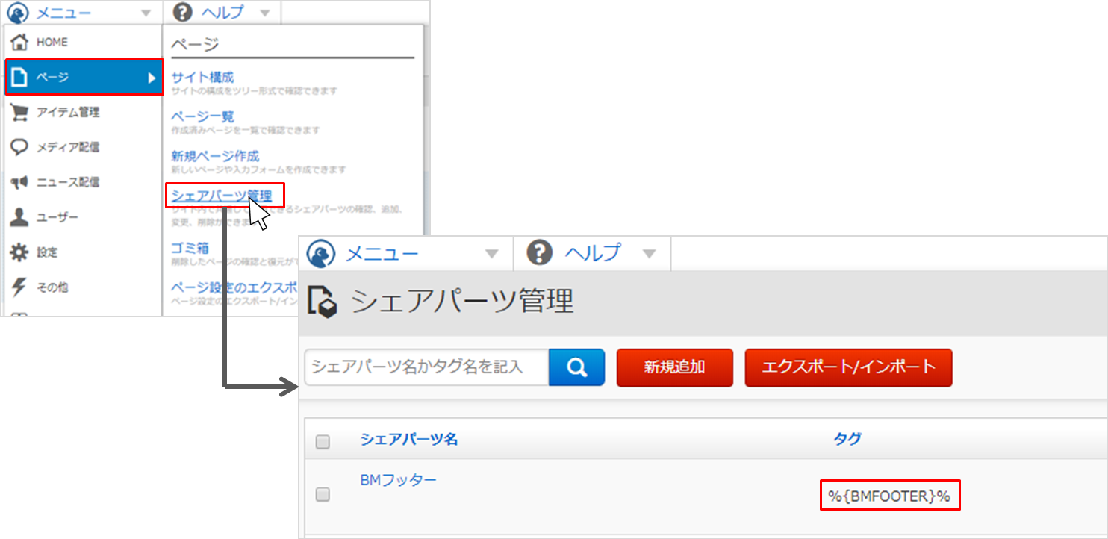Select ユーザー in the menu

coord(84,217)
